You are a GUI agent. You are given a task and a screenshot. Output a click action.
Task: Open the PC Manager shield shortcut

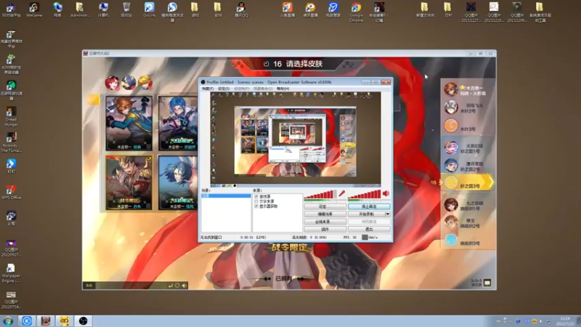[333, 9]
